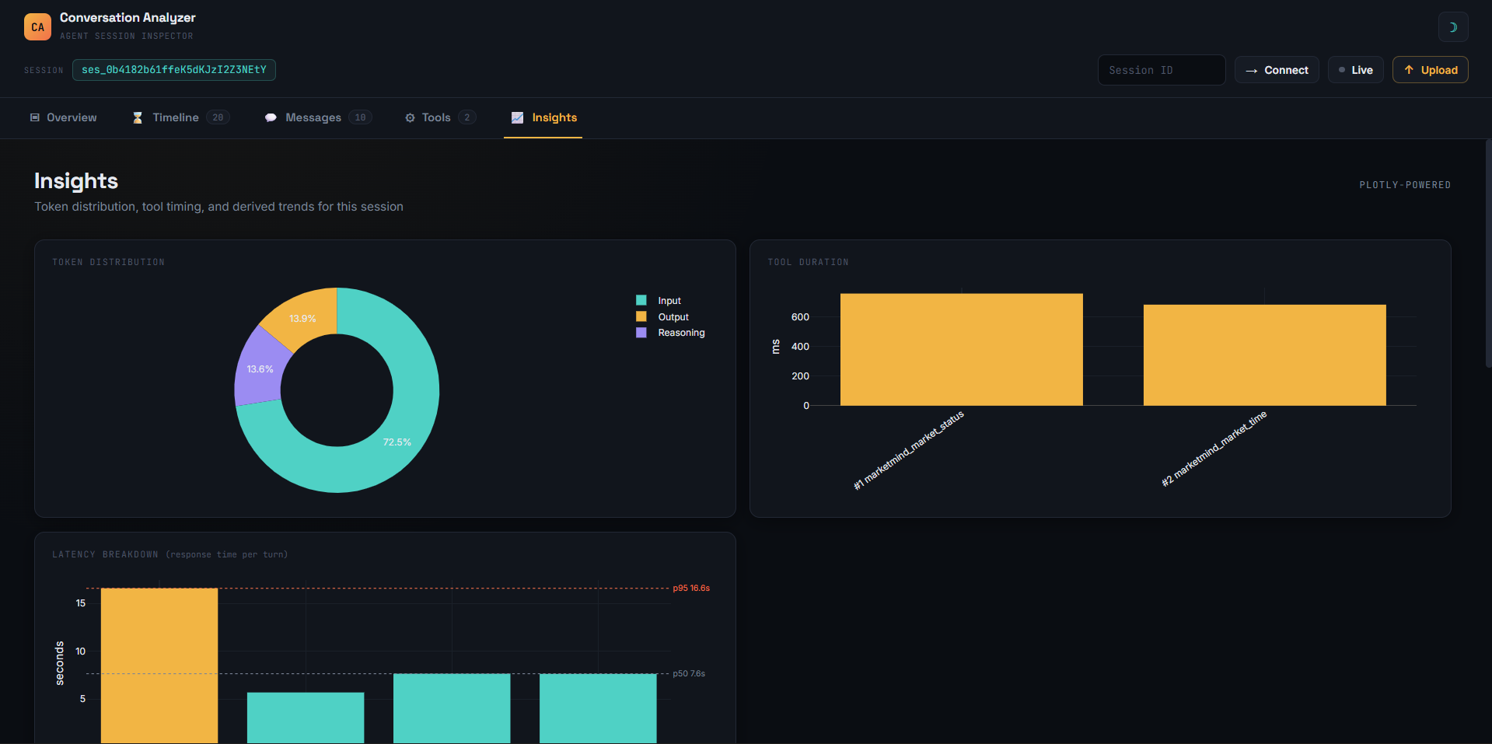
Task: Select the Insights tab
Action: click(x=543, y=117)
